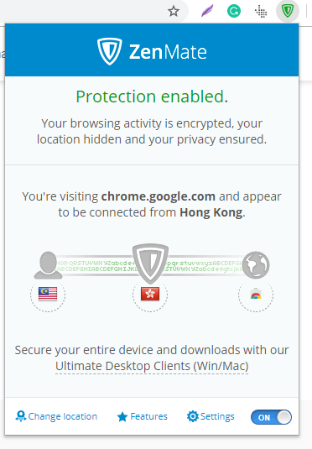Click the grey globe icon
312x449 pixels.
point(256,265)
